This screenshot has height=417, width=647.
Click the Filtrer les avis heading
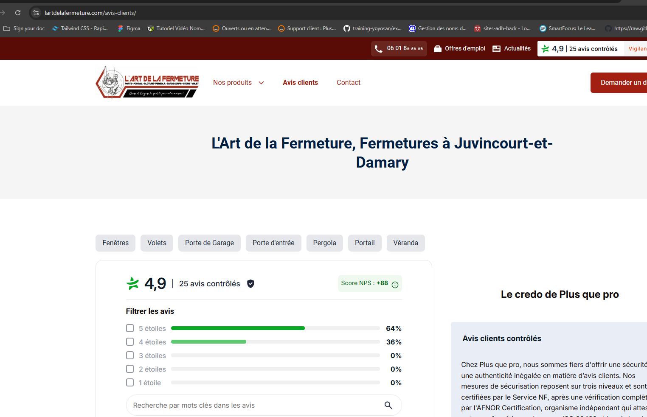point(150,311)
